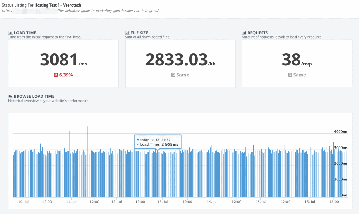Click the bar chart icon beside FILE SIZE
The width and height of the screenshot is (359, 214).
click(x=127, y=33)
